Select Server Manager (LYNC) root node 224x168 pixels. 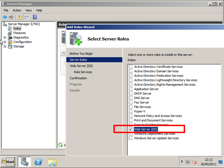pyautogui.click(x=24, y=24)
